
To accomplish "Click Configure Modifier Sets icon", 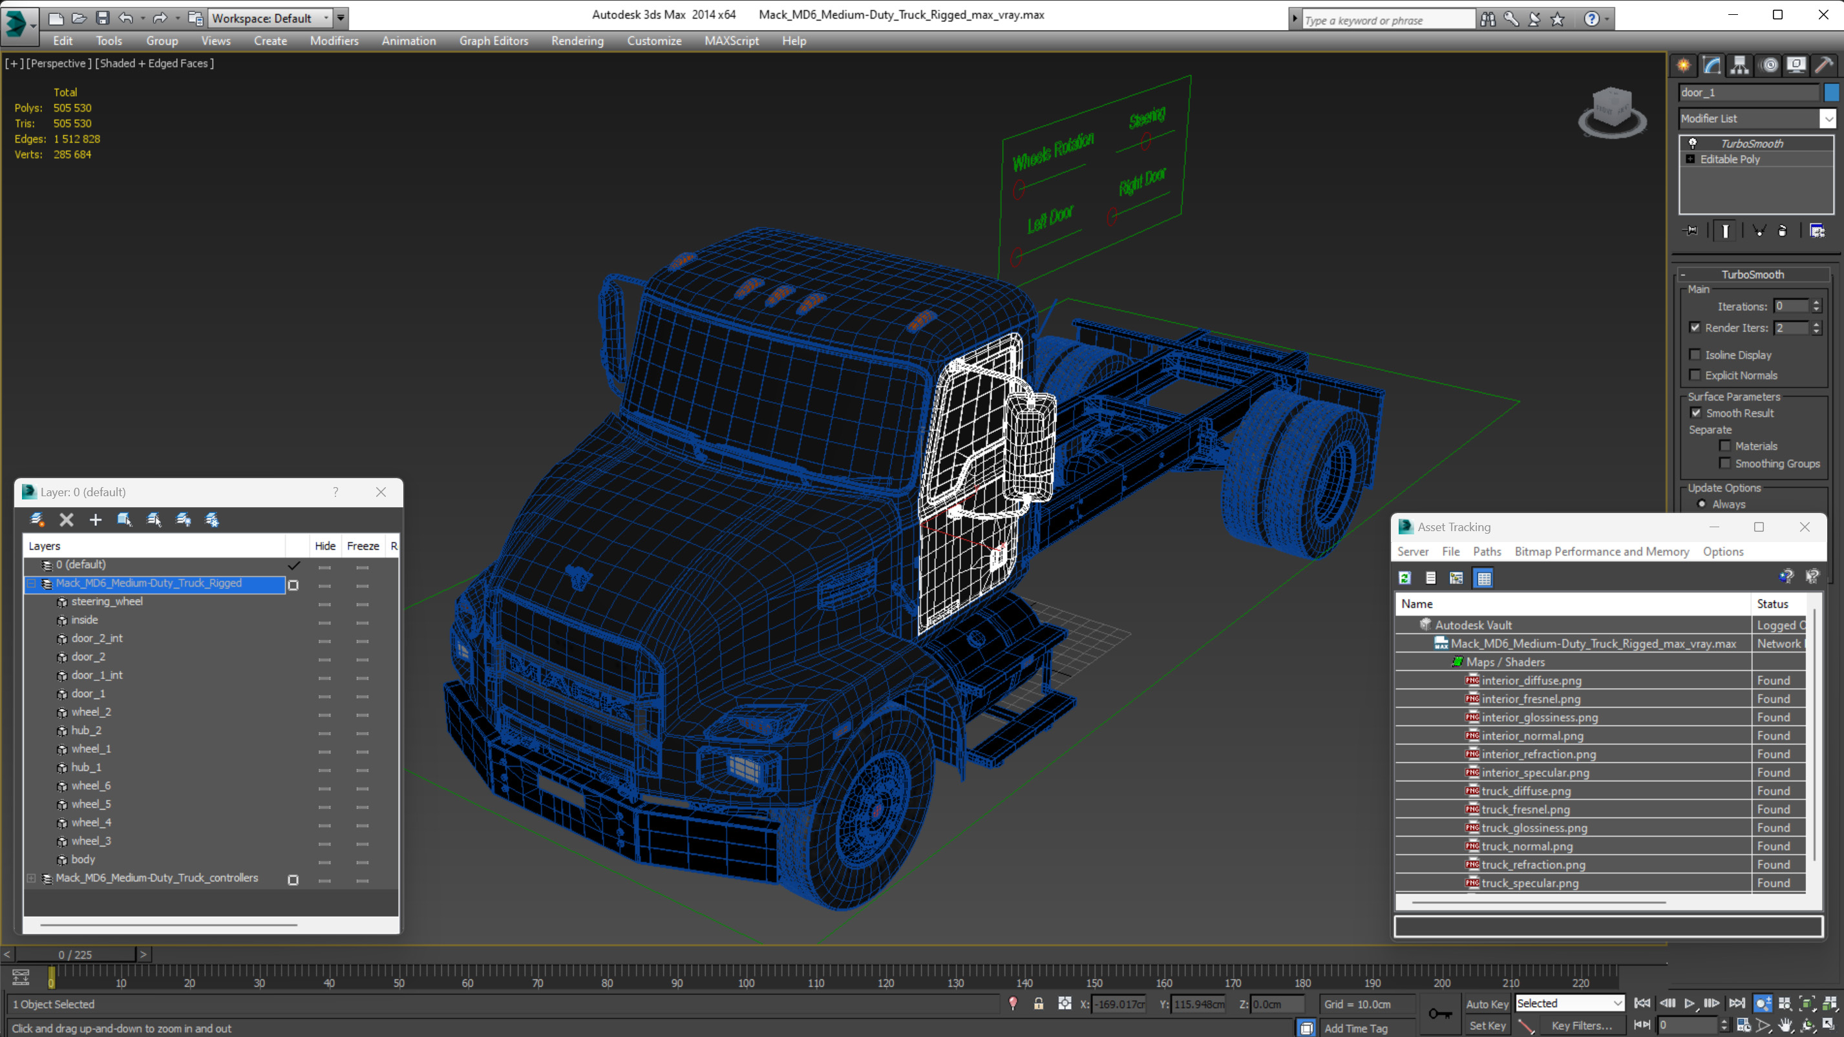I will pyautogui.click(x=1817, y=231).
